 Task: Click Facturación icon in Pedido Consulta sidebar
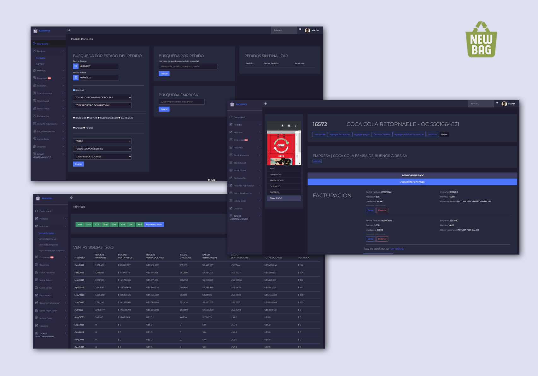[34, 116]
